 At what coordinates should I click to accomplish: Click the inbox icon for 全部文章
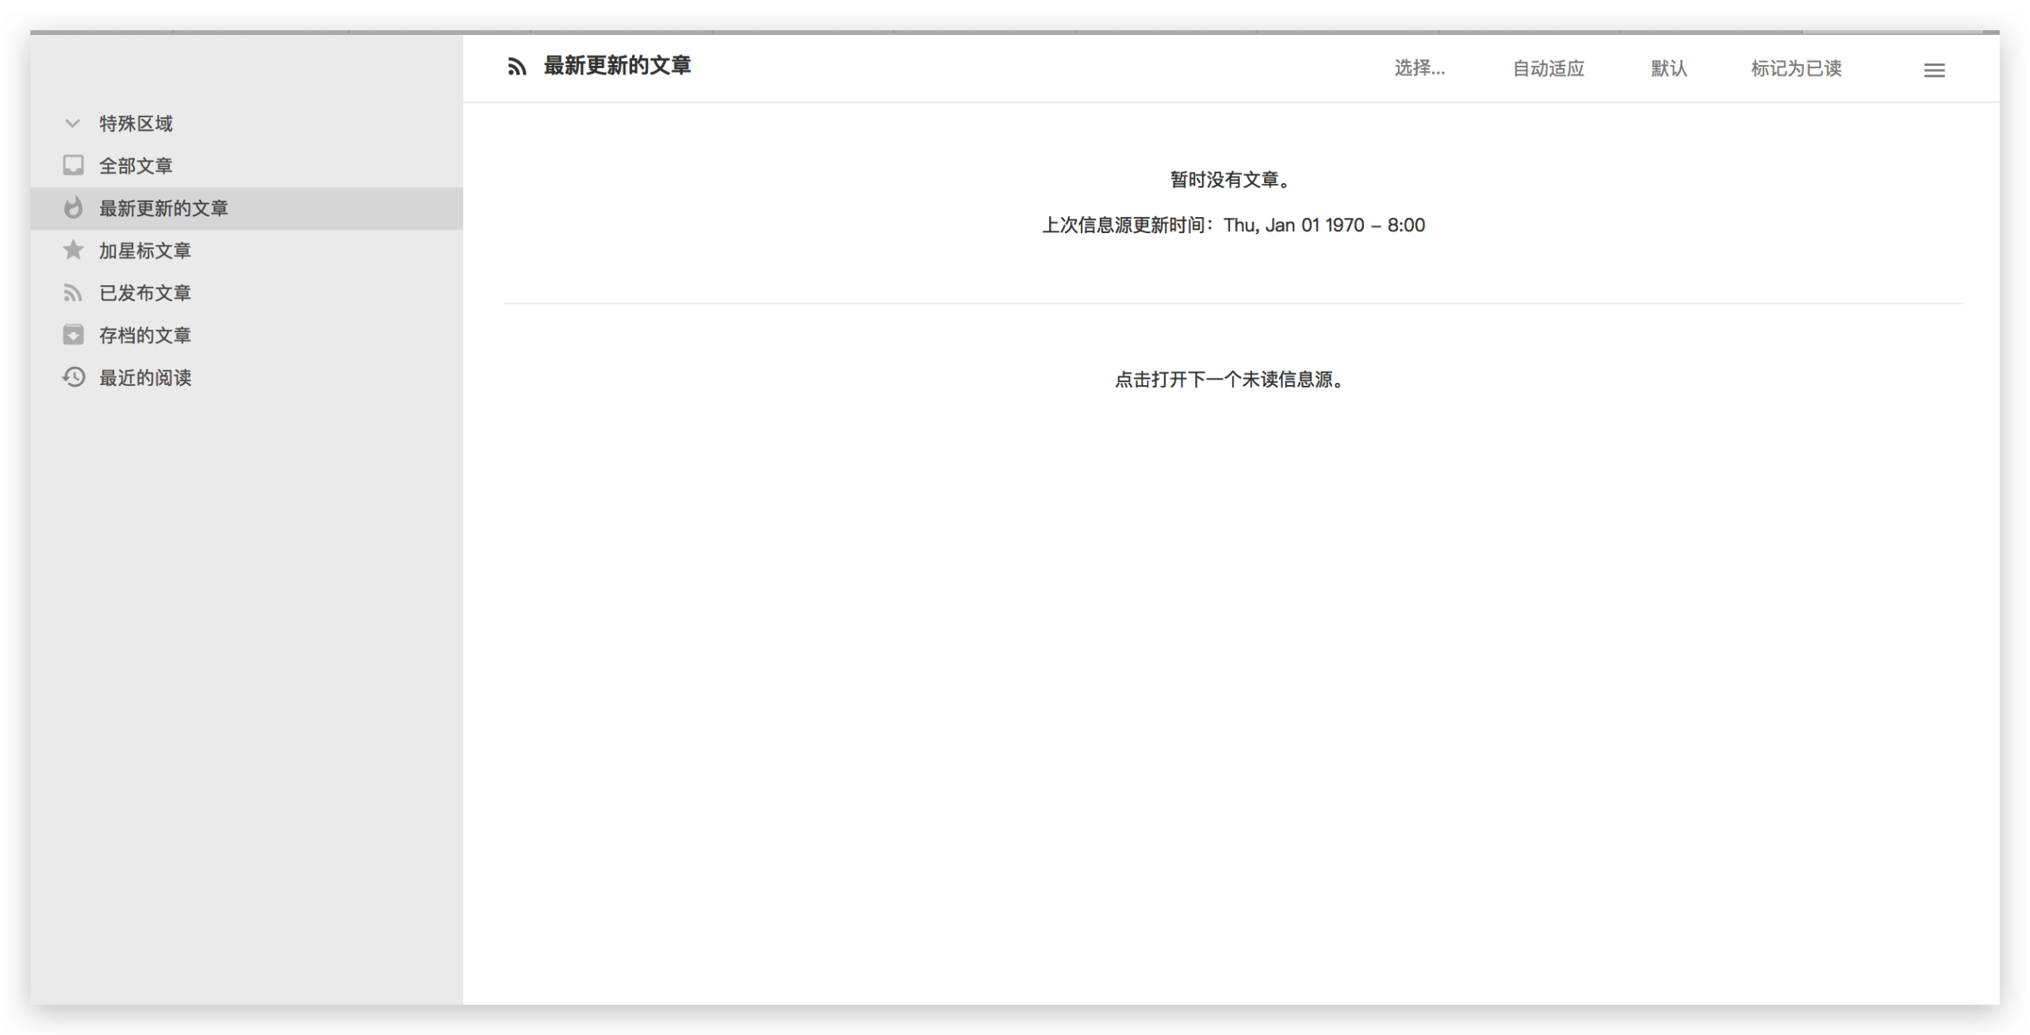click(x=73, y=166)
